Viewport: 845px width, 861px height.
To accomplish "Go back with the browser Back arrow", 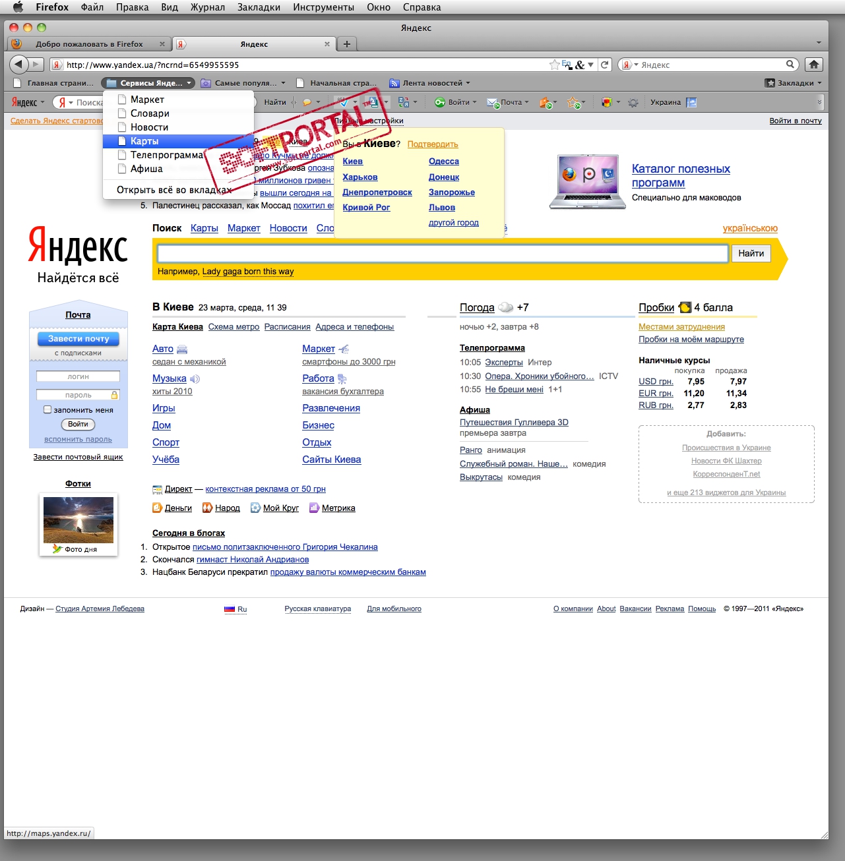I will [18, 64].
